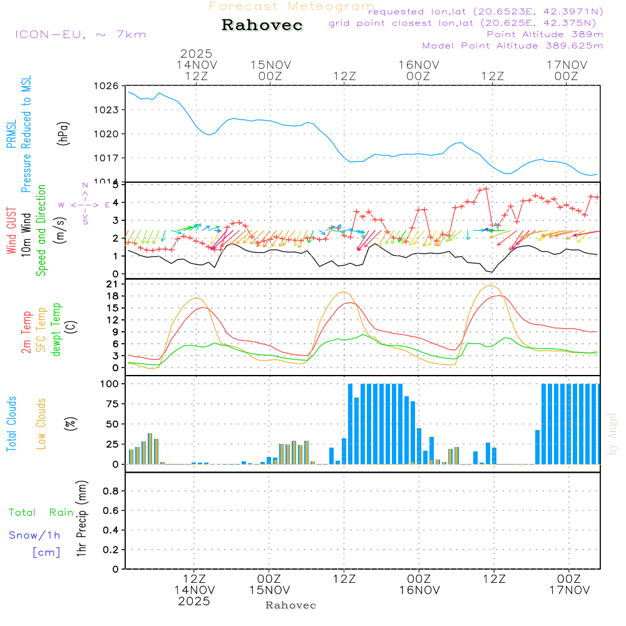Image resolution: width=626 pixels, height=626 pixels.
Task: Click the 'requested lon,lat' coordinates line
Action: click(485, 11)
